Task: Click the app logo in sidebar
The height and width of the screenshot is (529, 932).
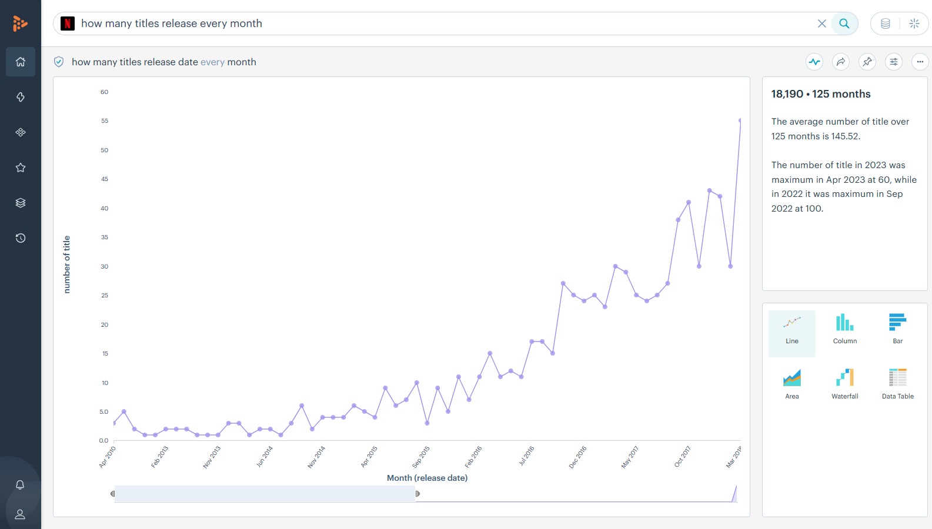Action: pos(20,24)
